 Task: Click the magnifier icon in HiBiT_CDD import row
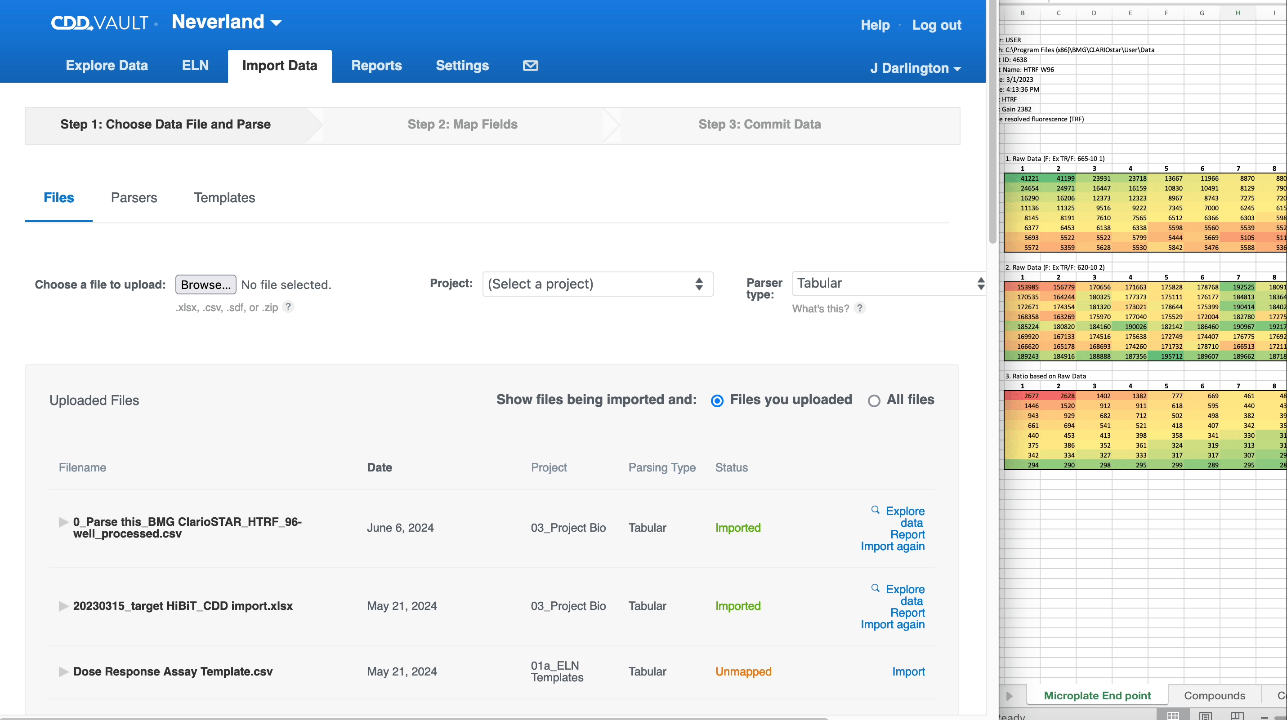876,588
